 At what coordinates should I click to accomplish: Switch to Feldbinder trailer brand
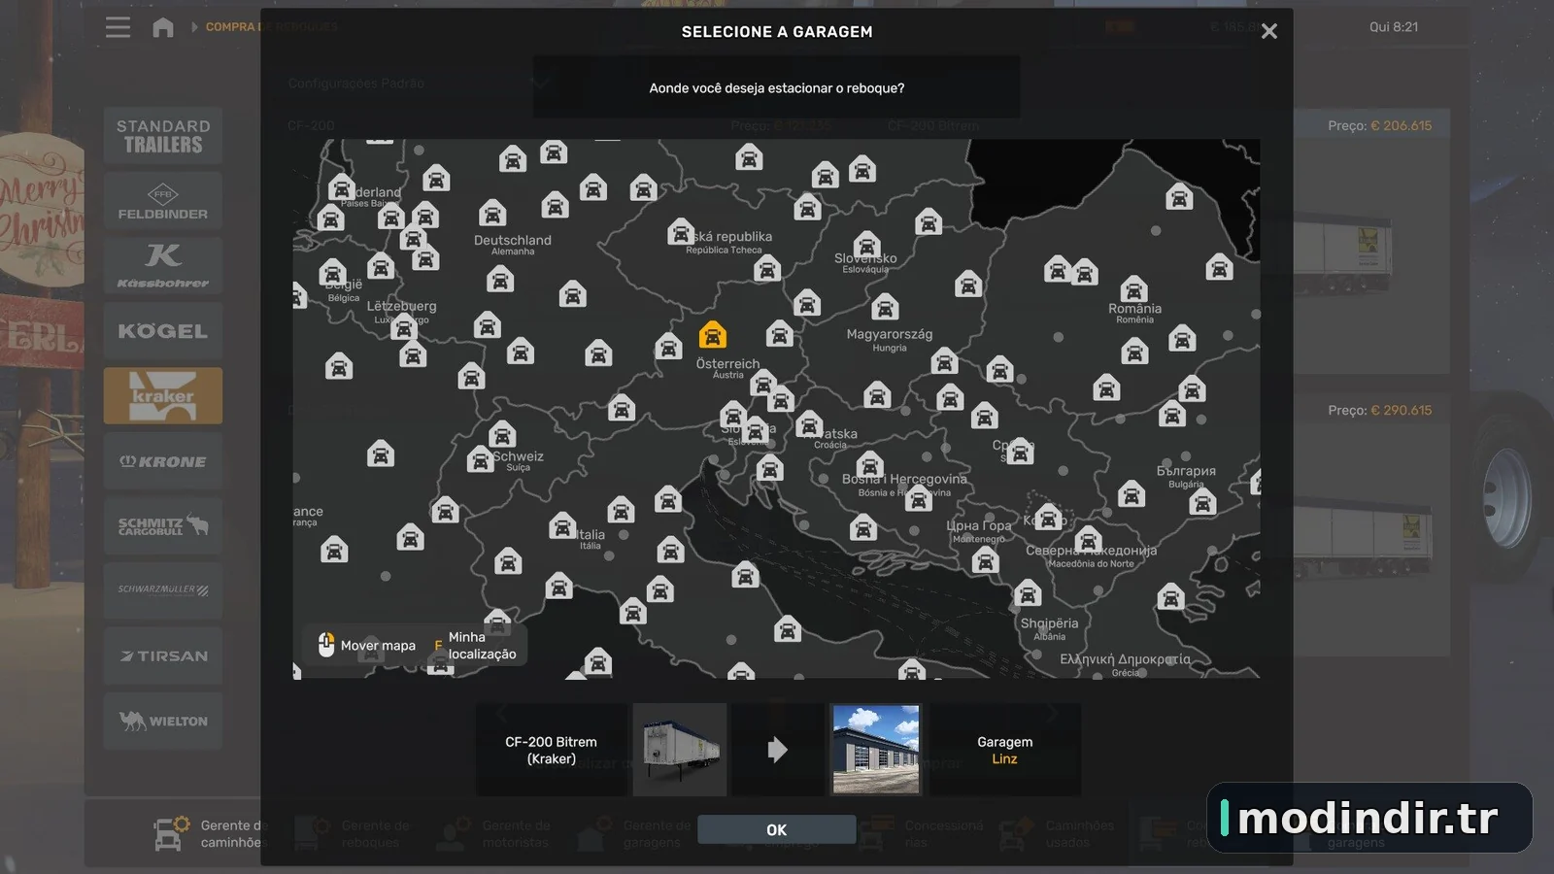163,201
